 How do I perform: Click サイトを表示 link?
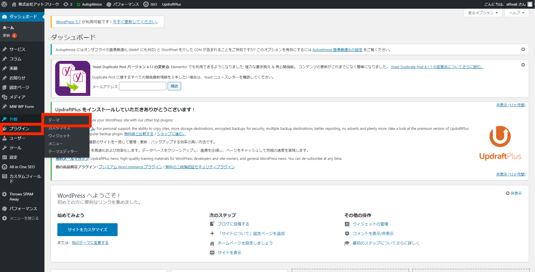(x=229, y=253)
